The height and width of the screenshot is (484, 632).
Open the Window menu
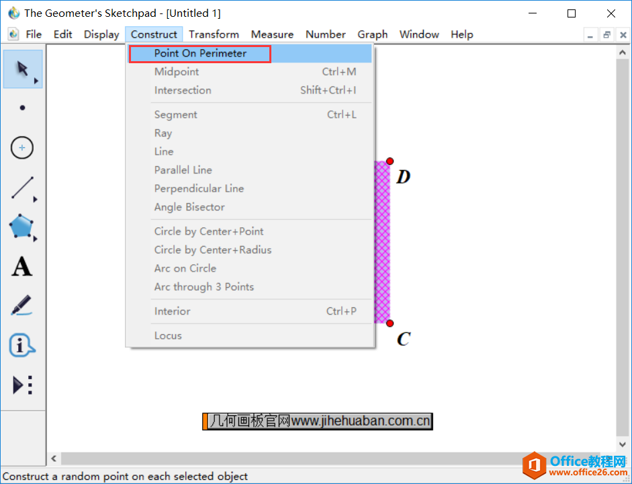tap(419, 34)
